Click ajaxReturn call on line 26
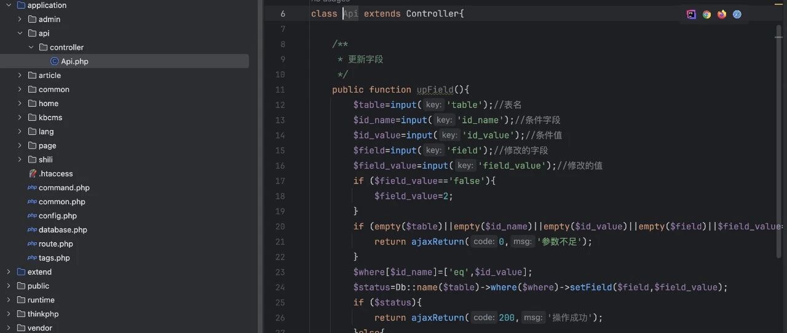Screen dimensions: 787x333 (x=437, y=318)
